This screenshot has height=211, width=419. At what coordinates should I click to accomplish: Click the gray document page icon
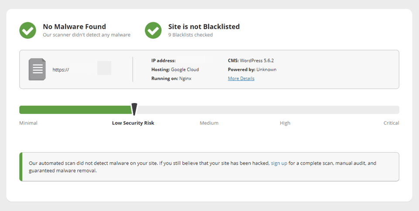pos(37,69)
